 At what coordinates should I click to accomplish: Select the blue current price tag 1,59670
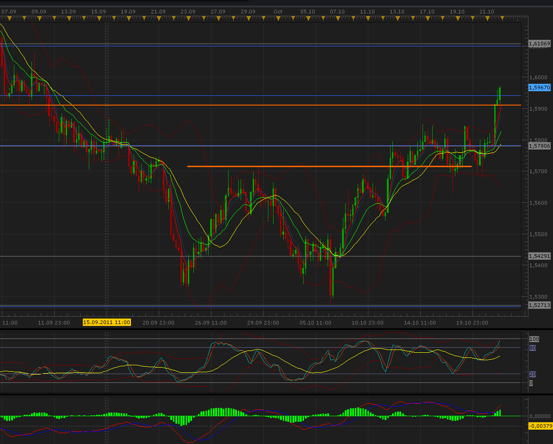(x=539, y=87)
